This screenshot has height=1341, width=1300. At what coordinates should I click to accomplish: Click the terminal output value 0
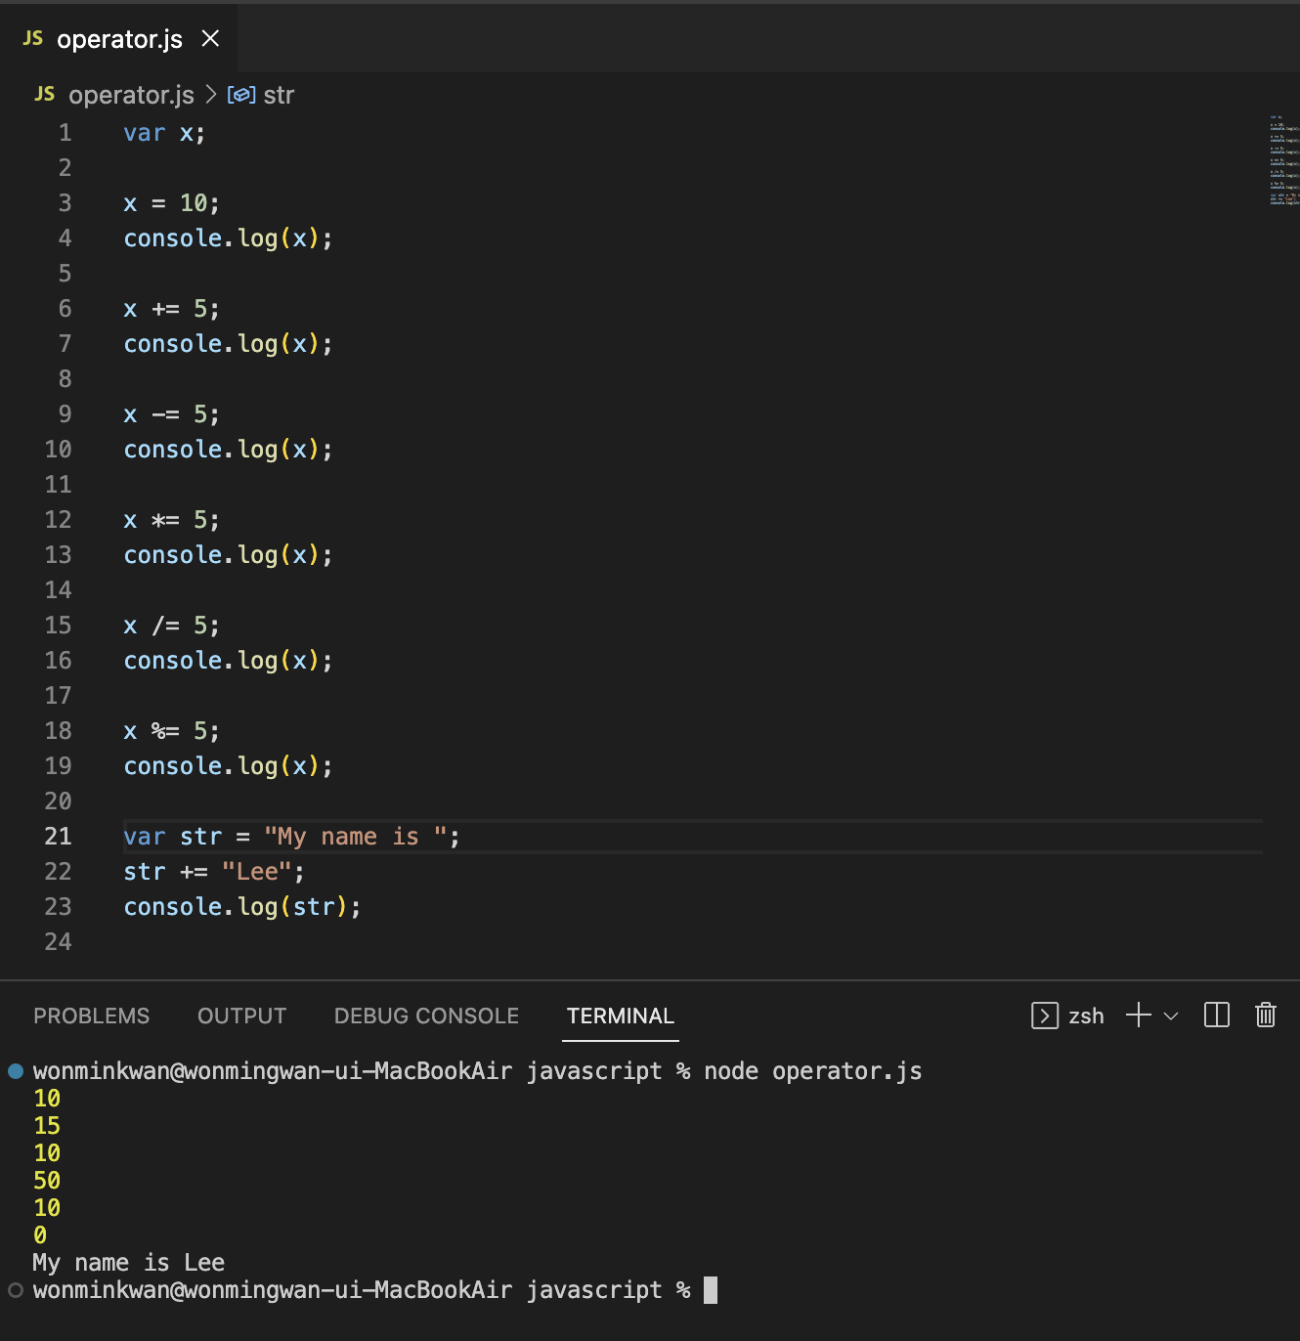click(x=40, y=1235)
